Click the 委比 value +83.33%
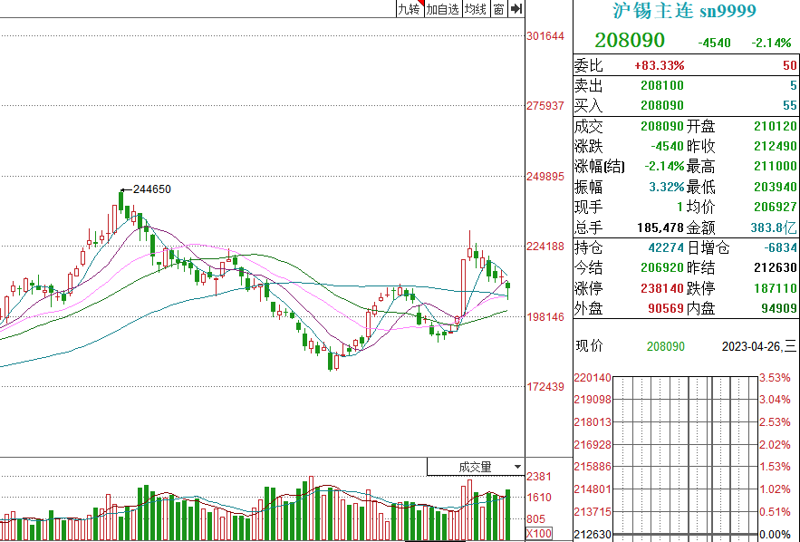The image size is (800, 542). point(659,65)
